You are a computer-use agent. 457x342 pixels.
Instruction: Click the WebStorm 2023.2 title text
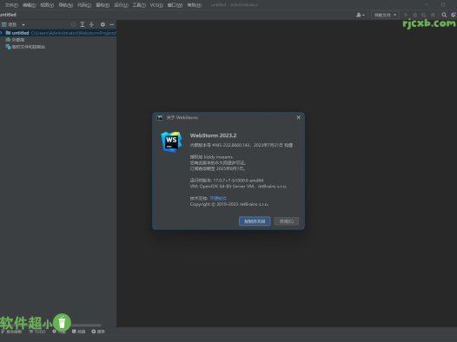pyautogui.click(x=213, y=135)
